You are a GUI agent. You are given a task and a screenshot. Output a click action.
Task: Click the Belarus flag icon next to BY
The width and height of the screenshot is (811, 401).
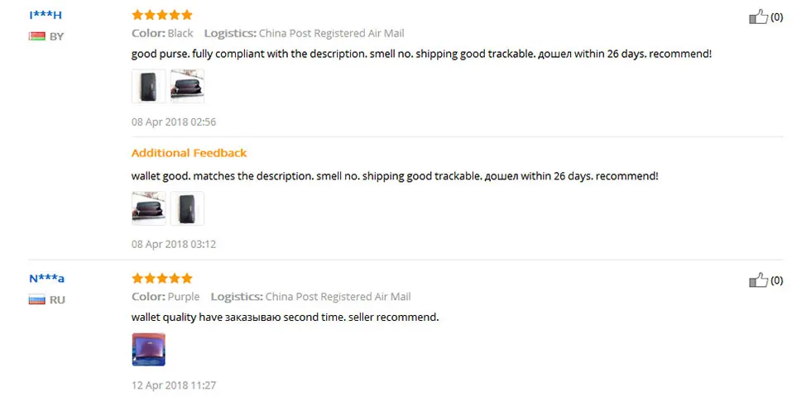click(37, 36)
